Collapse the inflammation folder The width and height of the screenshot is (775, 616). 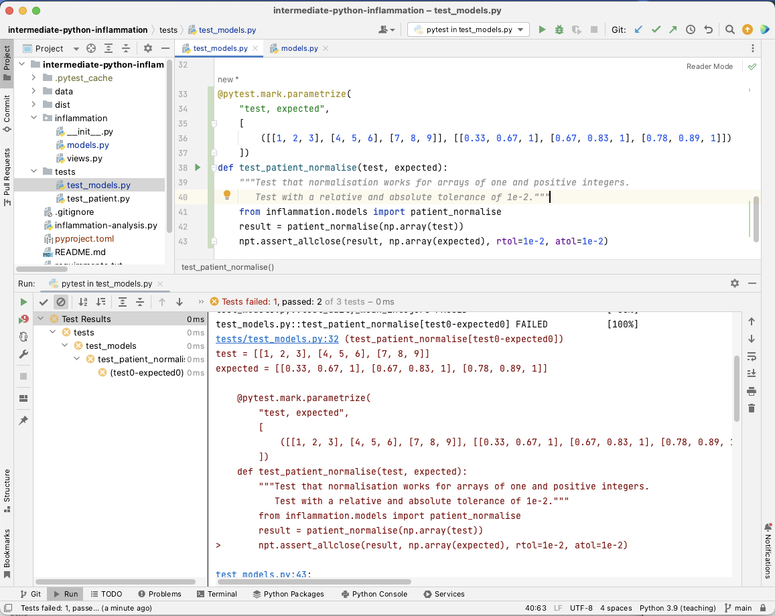32,118
